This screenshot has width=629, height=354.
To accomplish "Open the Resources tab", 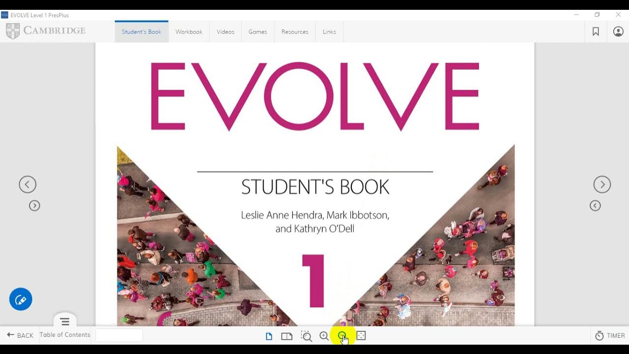I will coord(295,31).
